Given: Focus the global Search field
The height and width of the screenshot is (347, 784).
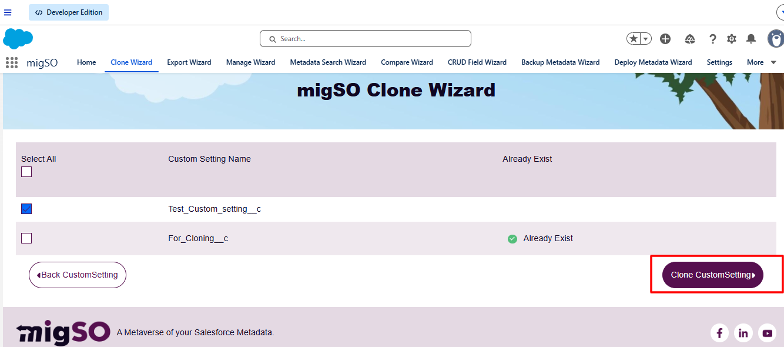Looking at the screenshot, I should 366,39.
